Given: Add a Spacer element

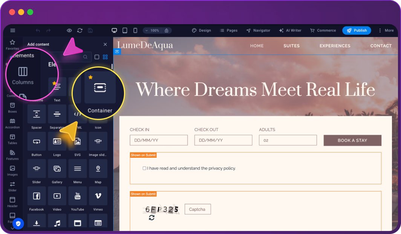Looking at the screenshot, I should point(37,114).
